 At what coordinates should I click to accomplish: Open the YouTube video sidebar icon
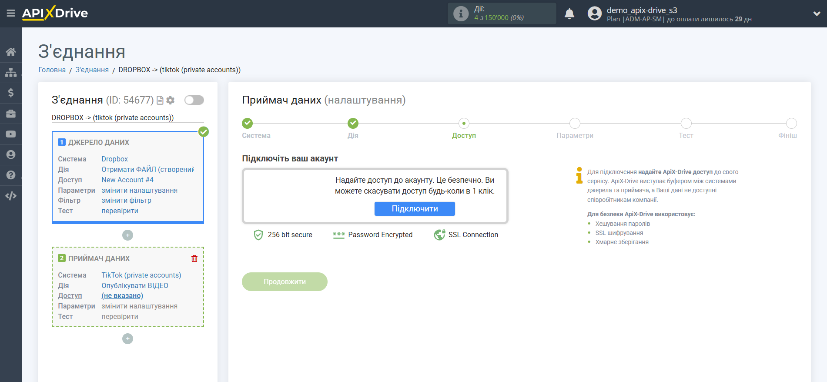tap(11, 134)
